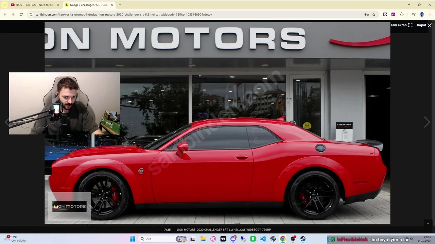Open Visual Studio Code from taskbar

[x=263, y=239]
